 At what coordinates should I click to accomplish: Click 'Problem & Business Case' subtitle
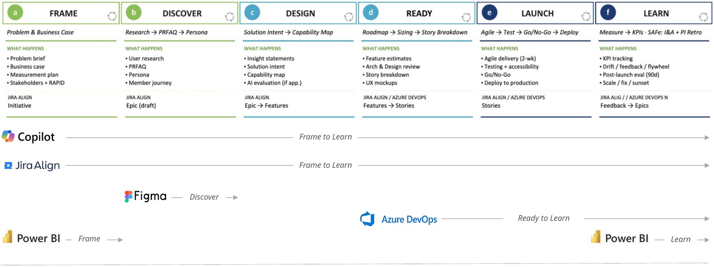(40, 32)
